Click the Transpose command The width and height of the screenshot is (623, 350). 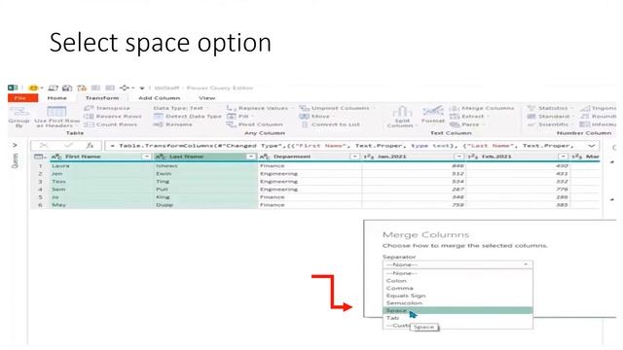[x=108, y=108]
